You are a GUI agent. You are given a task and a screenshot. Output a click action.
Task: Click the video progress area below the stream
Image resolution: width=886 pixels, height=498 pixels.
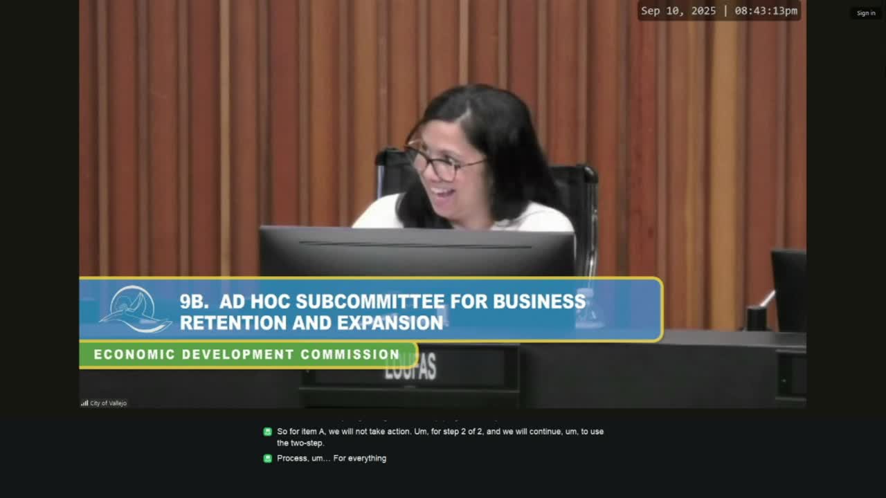coord(443,412)
